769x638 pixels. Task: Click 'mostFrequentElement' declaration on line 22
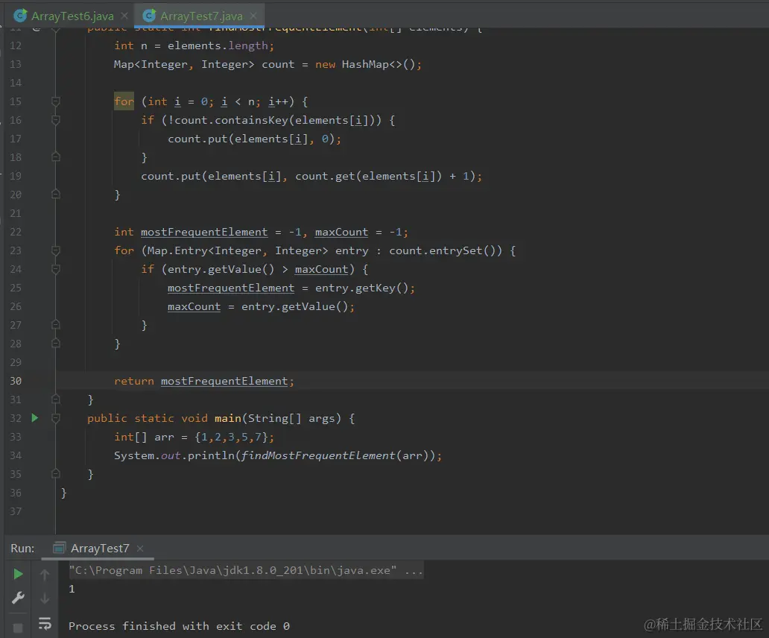(204, 232)
